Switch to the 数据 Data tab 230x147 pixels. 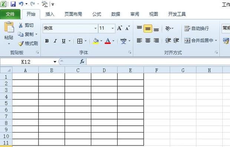pyautogui.click(x=116, y=14)
